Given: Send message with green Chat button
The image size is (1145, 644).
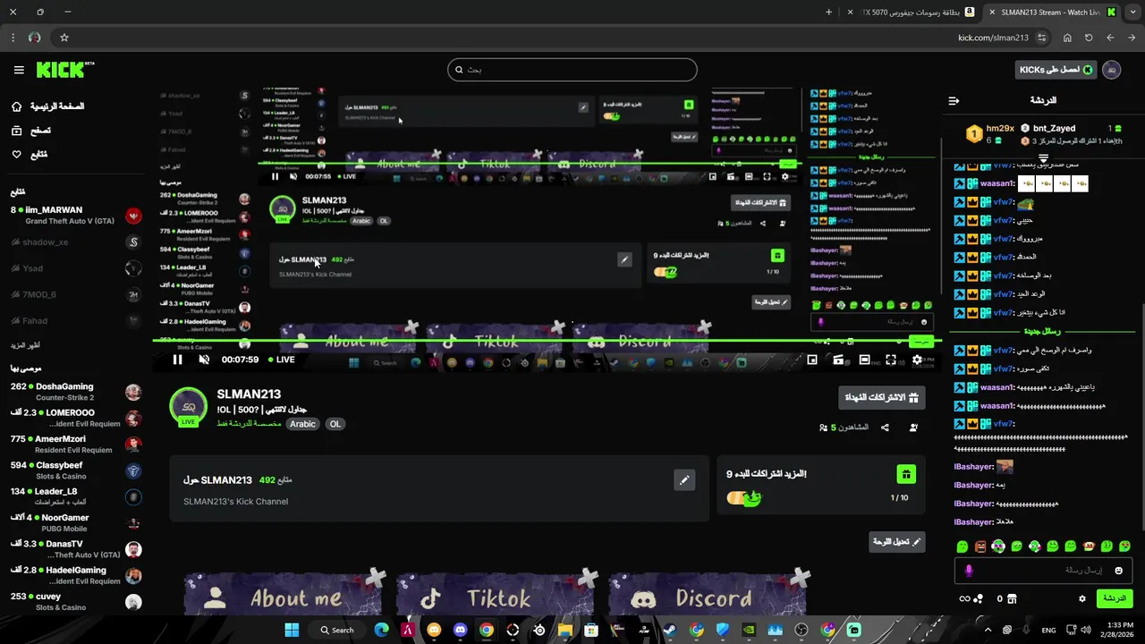Looking at the screenshot, I should point(1114,598).
